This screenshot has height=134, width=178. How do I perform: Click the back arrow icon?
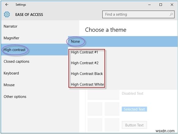(x=7, y=5)
